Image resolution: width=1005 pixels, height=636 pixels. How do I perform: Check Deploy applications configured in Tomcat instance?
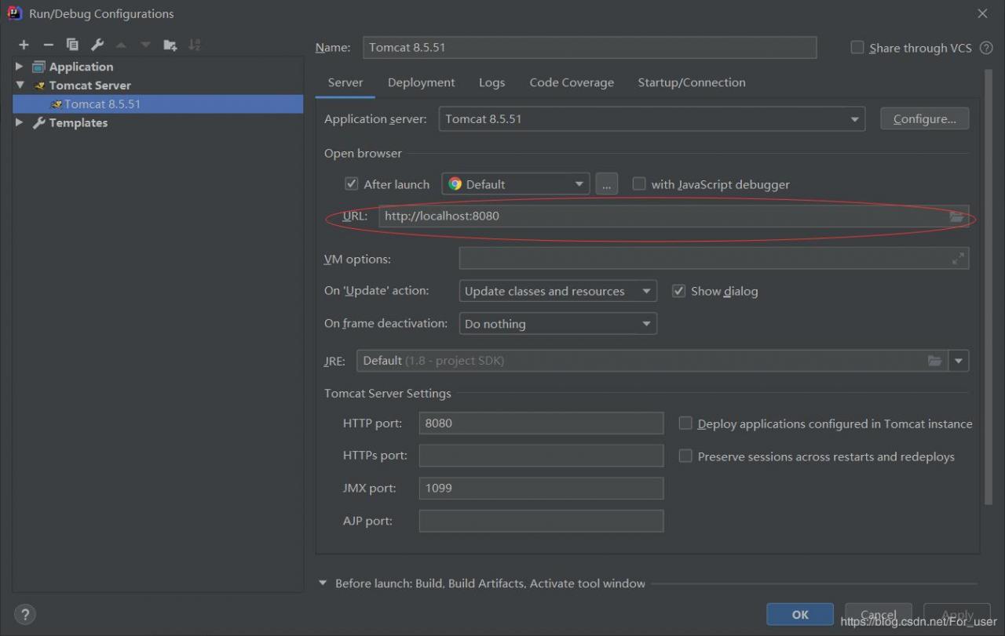685,423
